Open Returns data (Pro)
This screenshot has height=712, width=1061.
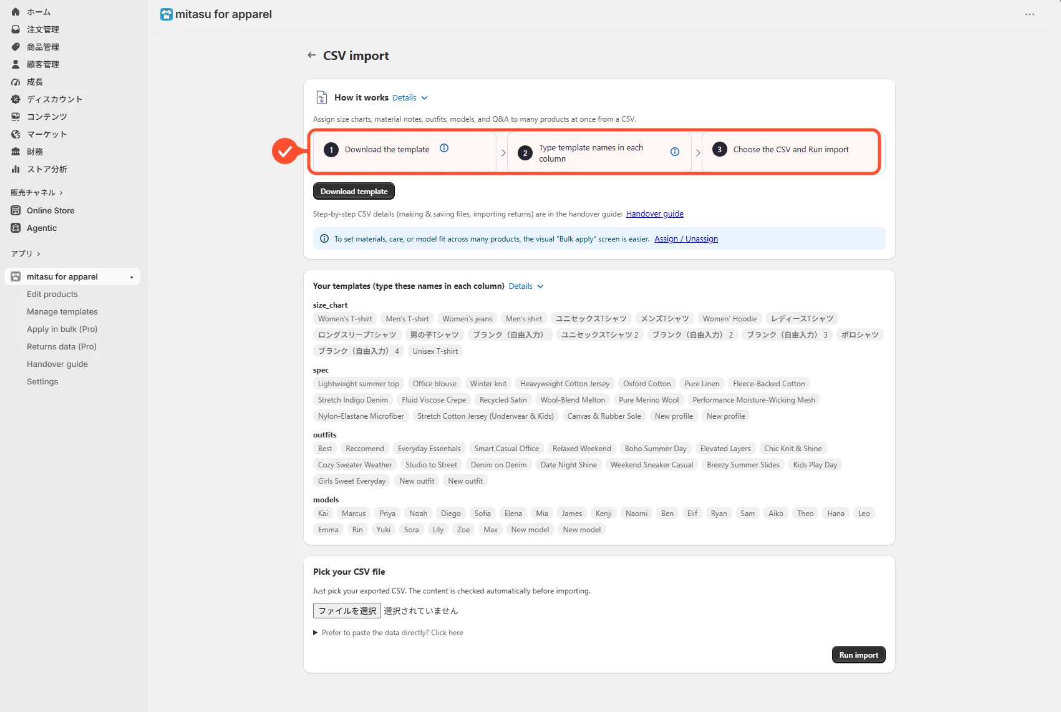62,346
